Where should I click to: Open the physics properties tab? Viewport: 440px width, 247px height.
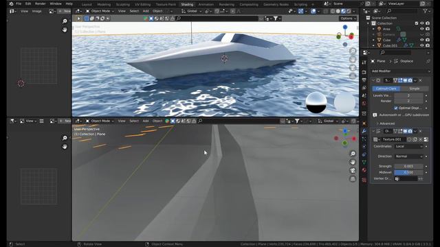pos(364,147)
